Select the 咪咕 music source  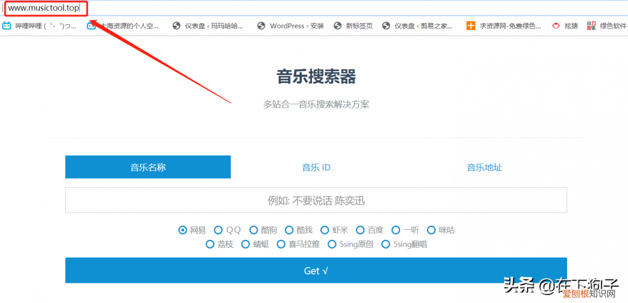pyautogui.click(x=431, y=230)
